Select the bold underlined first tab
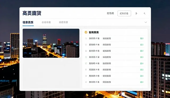The image size is (170, 98). (28, 22)
